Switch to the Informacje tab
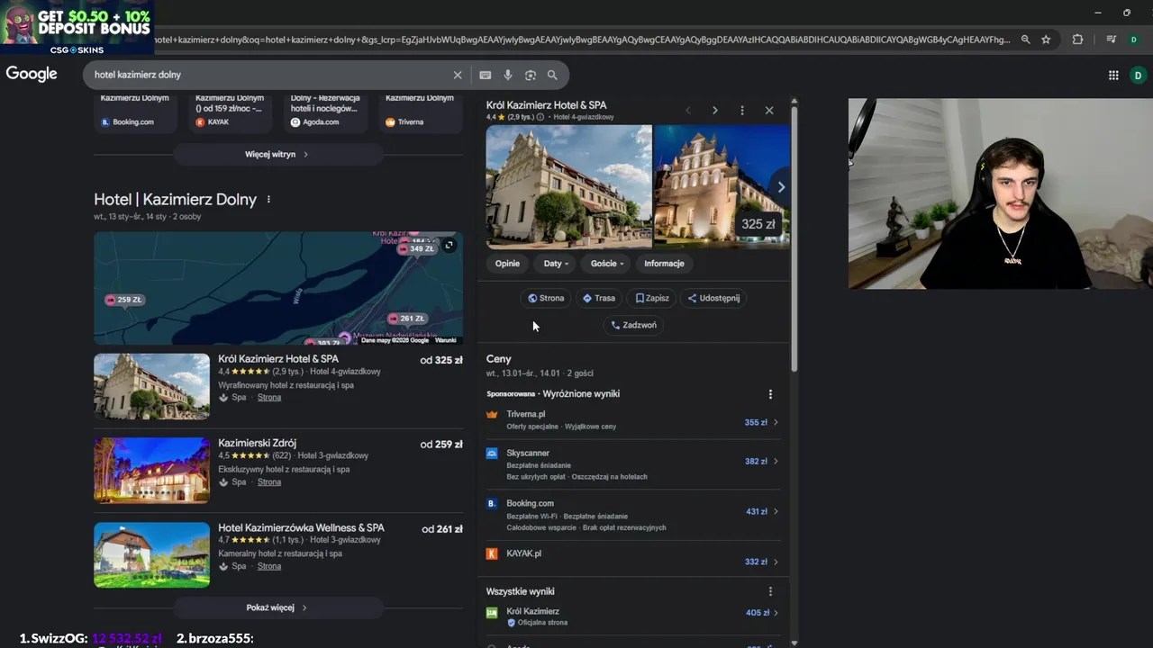This screenshot has width=1153, height=648. [x=664, y=264]
